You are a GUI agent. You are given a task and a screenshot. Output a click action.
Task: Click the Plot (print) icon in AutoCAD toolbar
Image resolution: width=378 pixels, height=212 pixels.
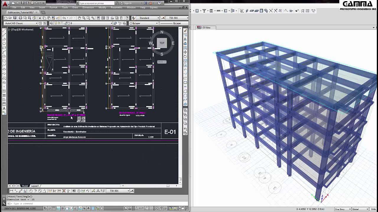click(20, 18)
